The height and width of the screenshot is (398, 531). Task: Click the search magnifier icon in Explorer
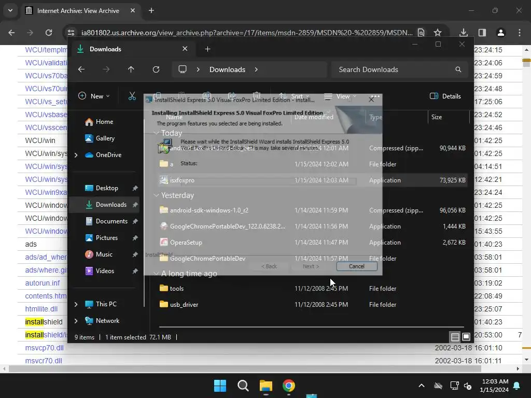[458, 69]
